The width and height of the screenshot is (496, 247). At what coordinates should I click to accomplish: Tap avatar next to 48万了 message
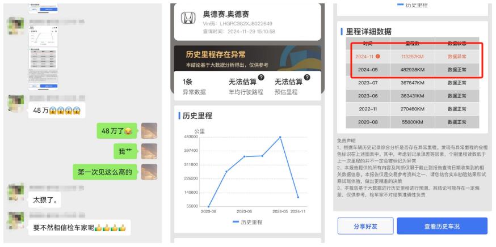pyautogui.click(x=149, y=131)
